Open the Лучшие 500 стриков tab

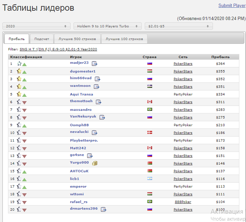click(77, 39)
